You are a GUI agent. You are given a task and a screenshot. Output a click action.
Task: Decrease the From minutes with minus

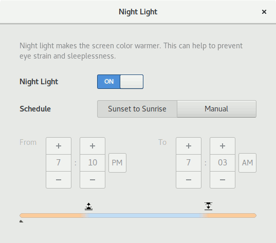point(93,180)
